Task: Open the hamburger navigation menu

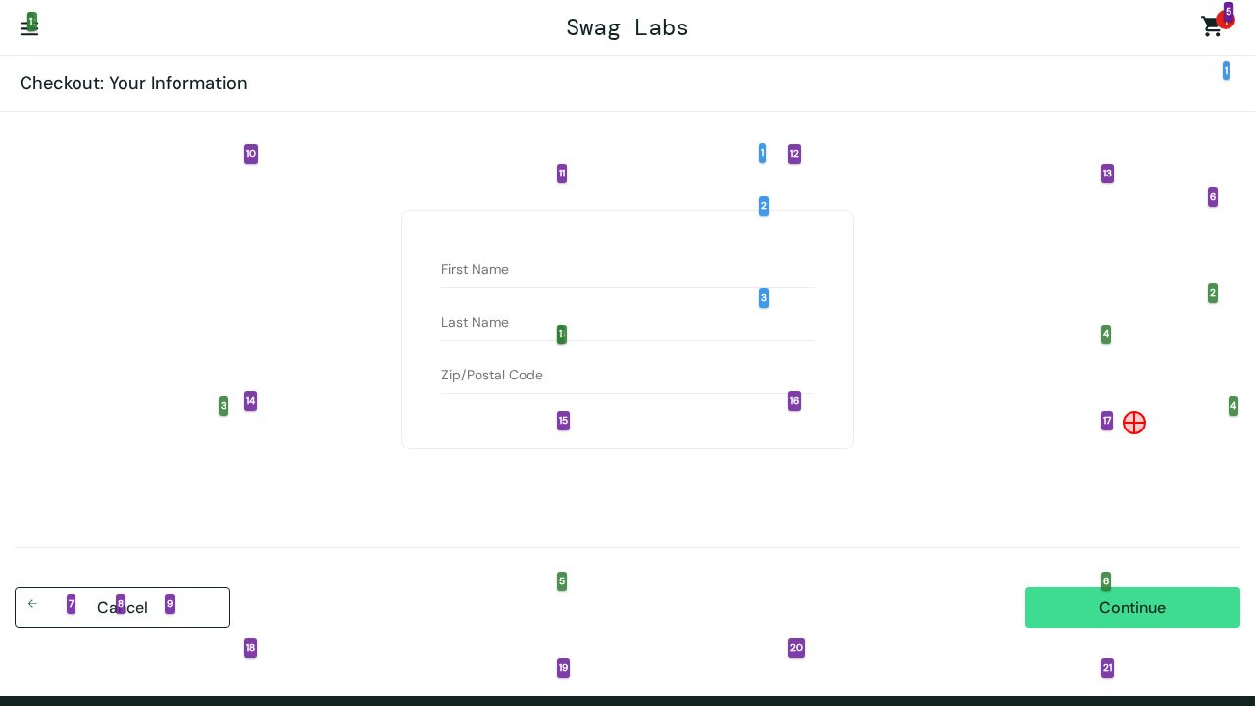Action: click(28, 28)
